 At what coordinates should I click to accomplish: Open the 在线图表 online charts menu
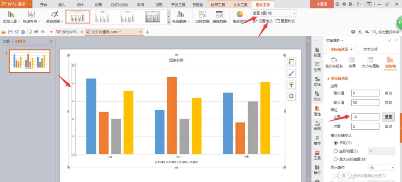tap(180, 17)
